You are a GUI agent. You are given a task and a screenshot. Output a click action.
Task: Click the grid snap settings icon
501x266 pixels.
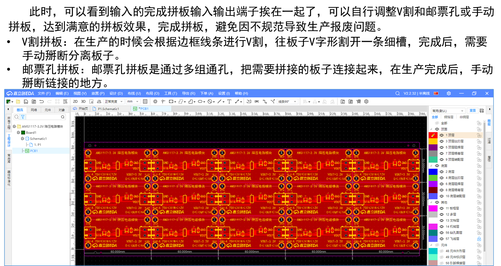click(145, 102)
